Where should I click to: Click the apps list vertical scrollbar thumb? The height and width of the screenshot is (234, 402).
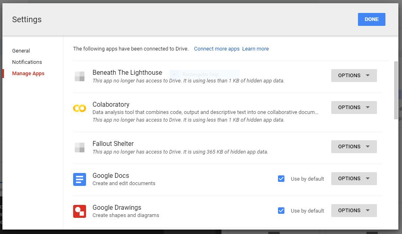click(x=396, y=90)
